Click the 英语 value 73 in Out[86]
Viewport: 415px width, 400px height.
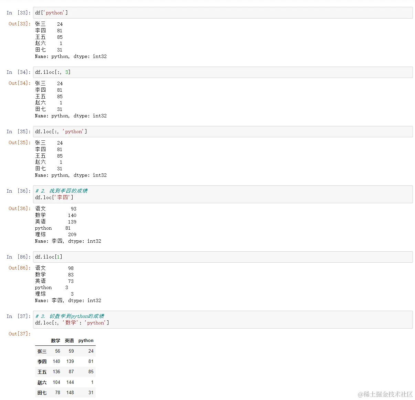tap(71, 281)
